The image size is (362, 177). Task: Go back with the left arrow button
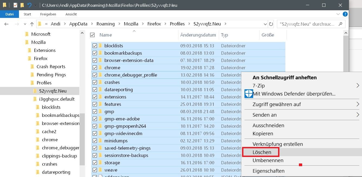click(x=6, y=24)
